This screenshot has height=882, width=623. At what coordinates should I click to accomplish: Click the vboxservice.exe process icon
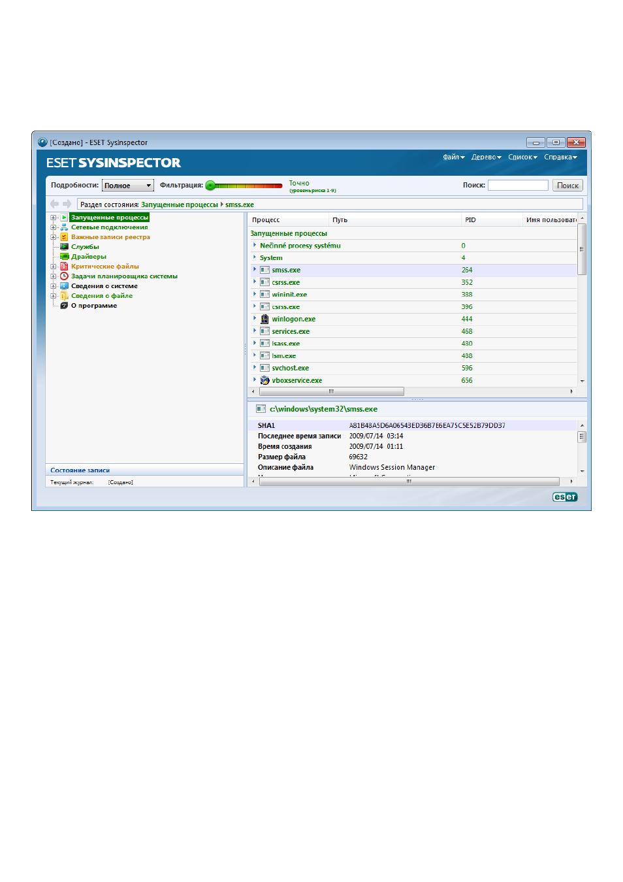(264, 380)
